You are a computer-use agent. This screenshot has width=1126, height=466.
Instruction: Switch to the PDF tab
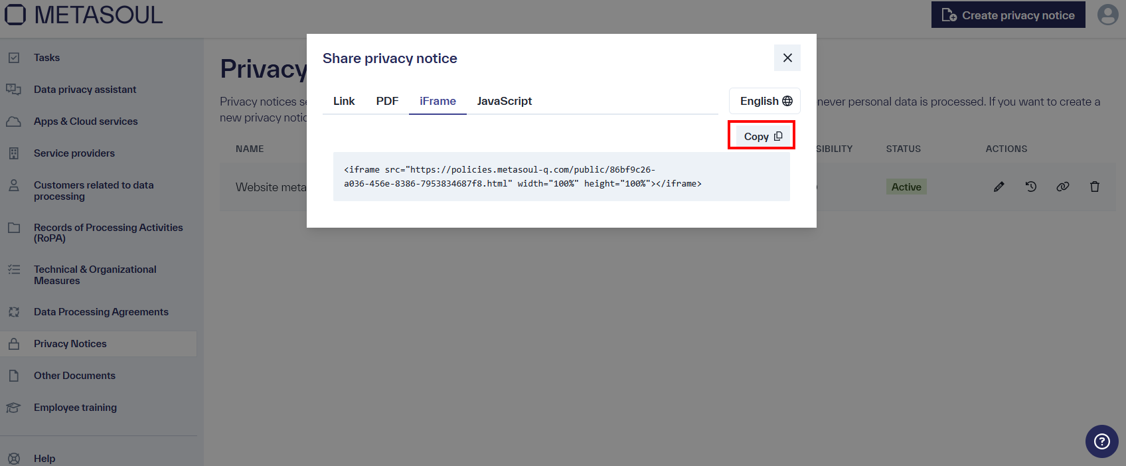[387, 101]
